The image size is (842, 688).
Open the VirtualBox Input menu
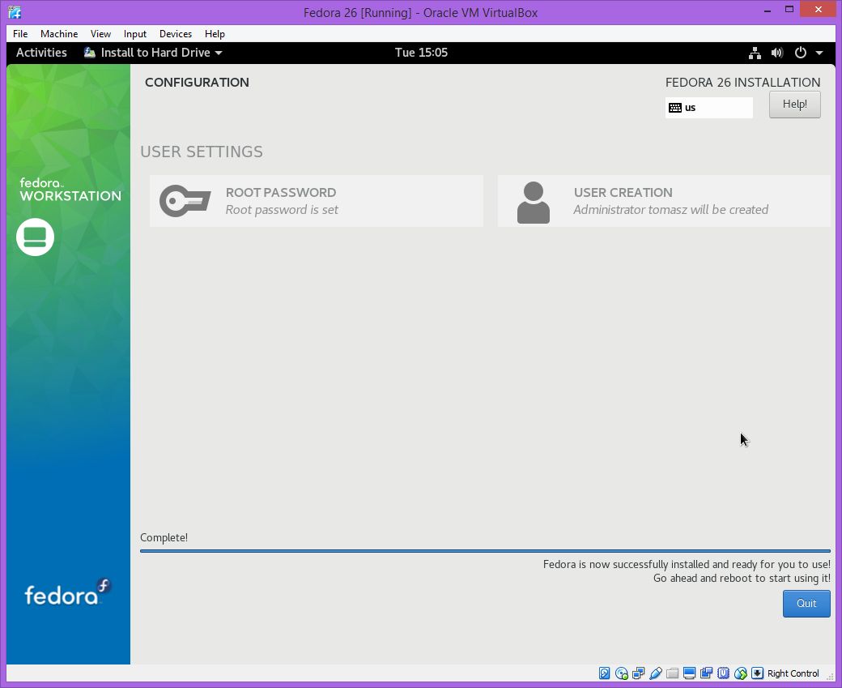tap(134, 34)
